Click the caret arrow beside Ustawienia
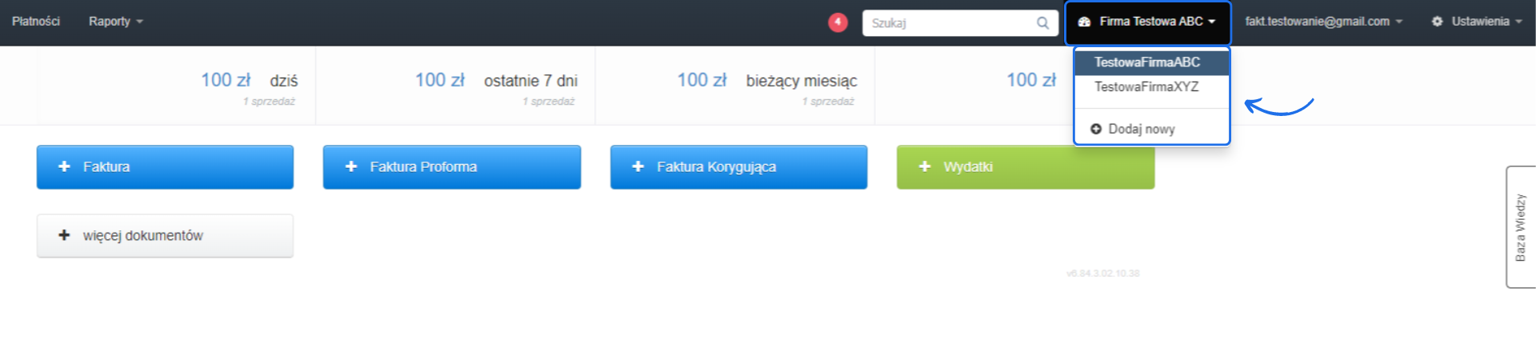The width and height of the screenshot is (1536, 360). 1518,22
